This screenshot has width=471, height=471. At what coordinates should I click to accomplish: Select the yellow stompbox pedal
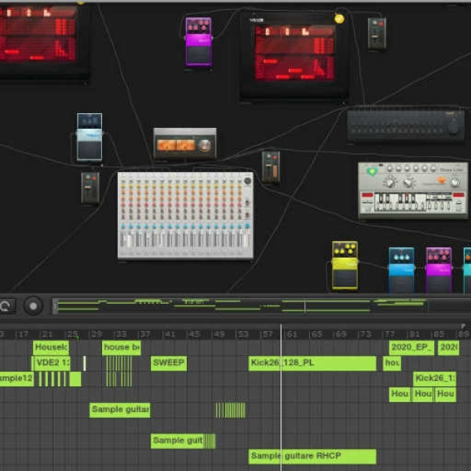click(x=345, y=265)
